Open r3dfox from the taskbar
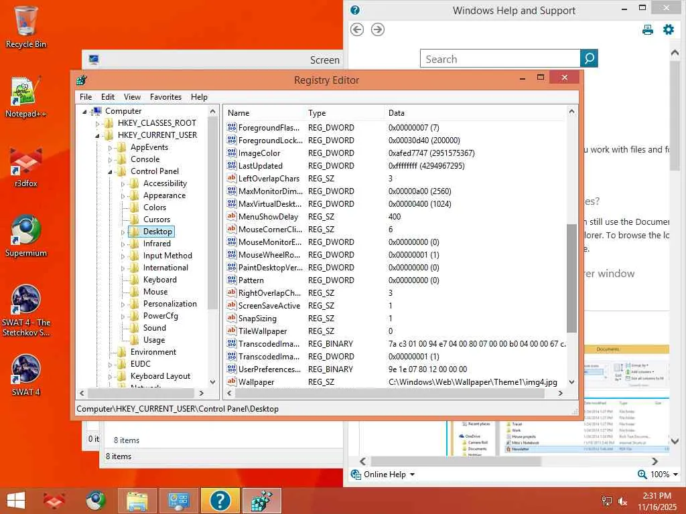The image size is (686, 514). (54, 501)
